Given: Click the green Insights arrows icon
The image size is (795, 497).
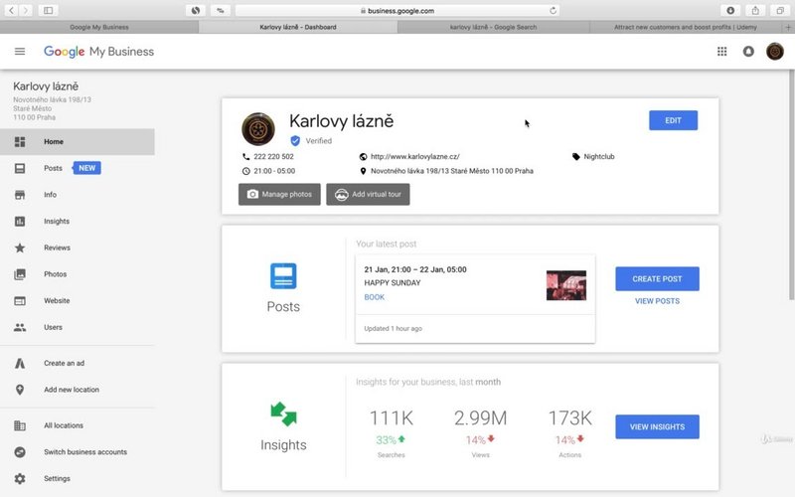Looking at the screenshot, I should (x=283, y=414).
